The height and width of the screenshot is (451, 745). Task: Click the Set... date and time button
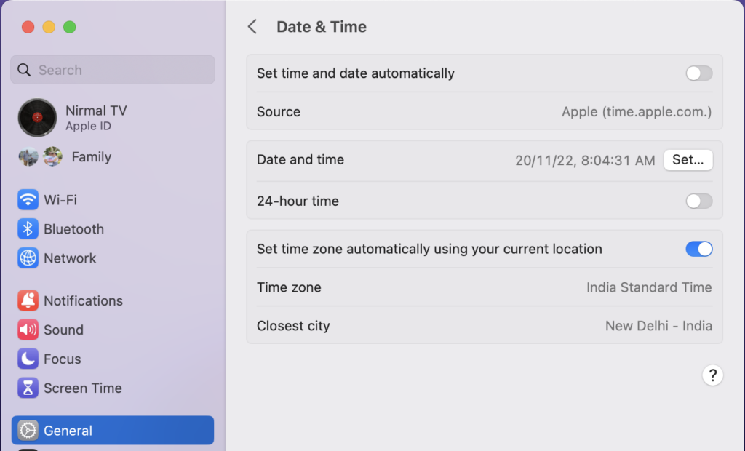688,160
